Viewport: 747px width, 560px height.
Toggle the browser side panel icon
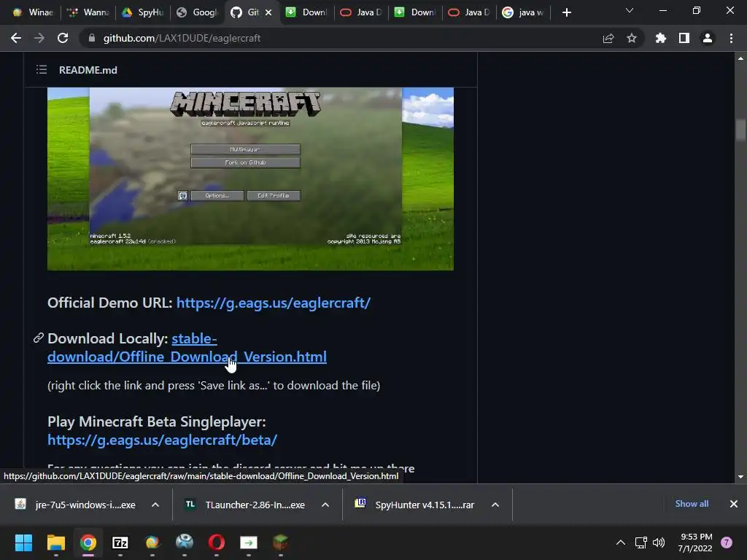tap(684, 38)
